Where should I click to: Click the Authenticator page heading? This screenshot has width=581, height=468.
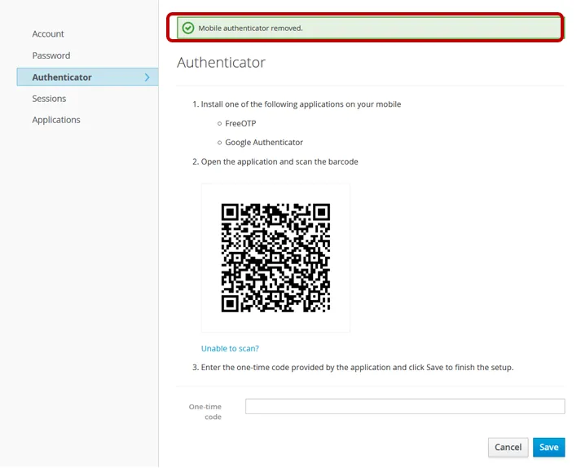click(x=221, y=62)
